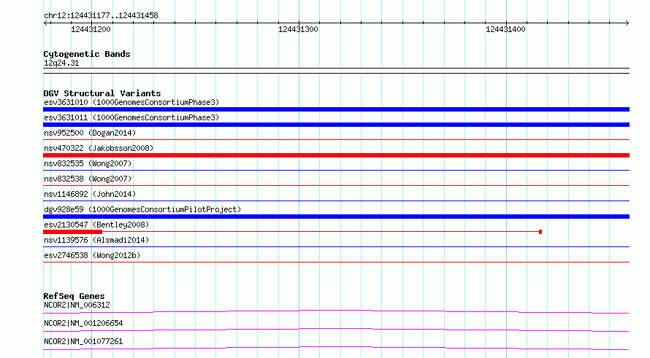
Task: Select the esv3631011 variant label
Action: click(x=131, y=117)
